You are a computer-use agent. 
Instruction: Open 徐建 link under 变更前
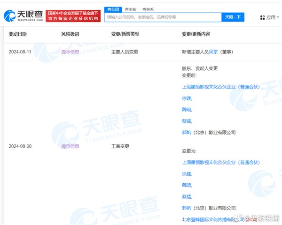pos(186,98)
